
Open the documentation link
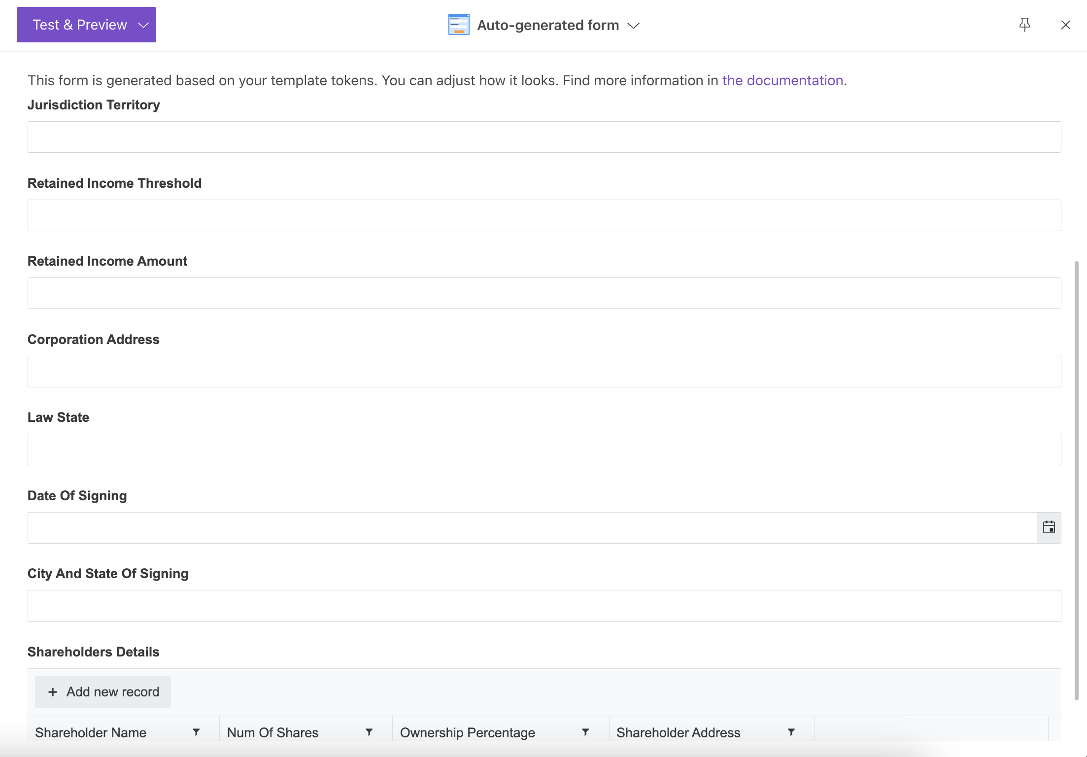[x=782, y=80]
